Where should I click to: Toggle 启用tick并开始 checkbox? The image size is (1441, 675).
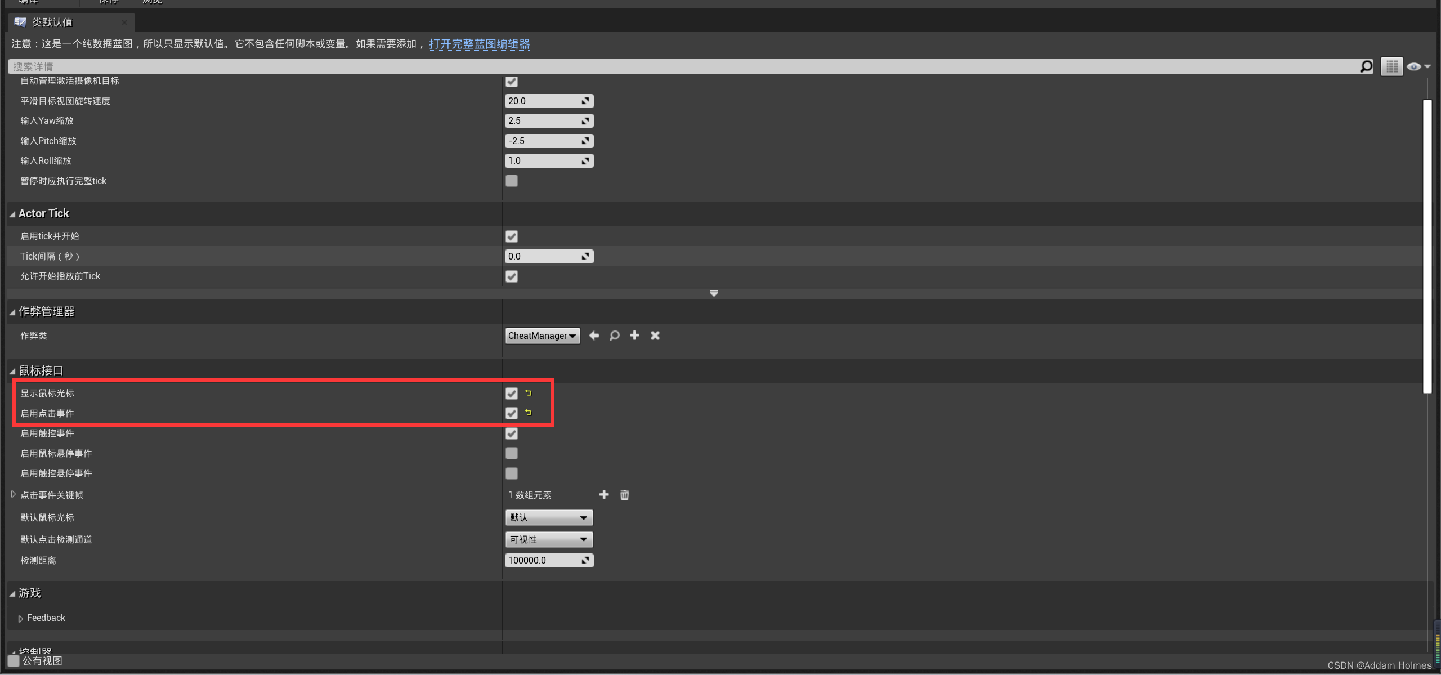(x=512, y=236)
